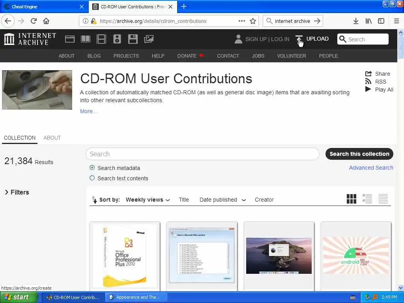Reload the page with the refresh icon

tap(34, 21)
